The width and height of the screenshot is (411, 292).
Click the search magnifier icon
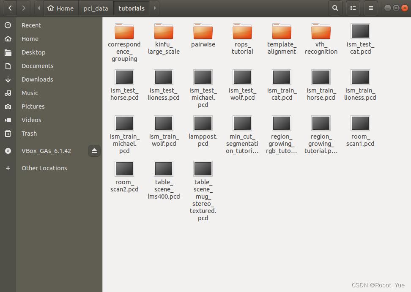tap(335, 8)
